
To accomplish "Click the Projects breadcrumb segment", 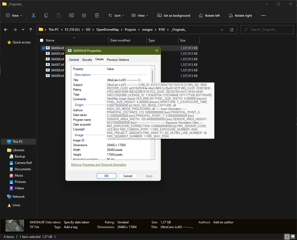I will pyautogui.click(x=130, y=30).
